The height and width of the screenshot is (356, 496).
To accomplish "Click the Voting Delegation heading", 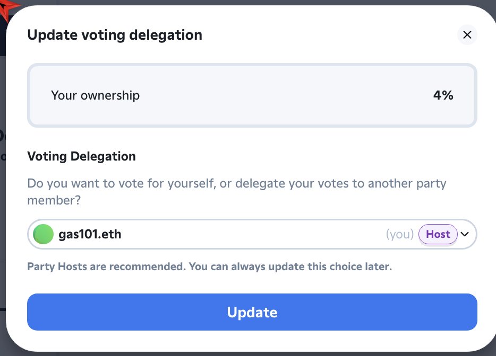I will tap(81, 156).
